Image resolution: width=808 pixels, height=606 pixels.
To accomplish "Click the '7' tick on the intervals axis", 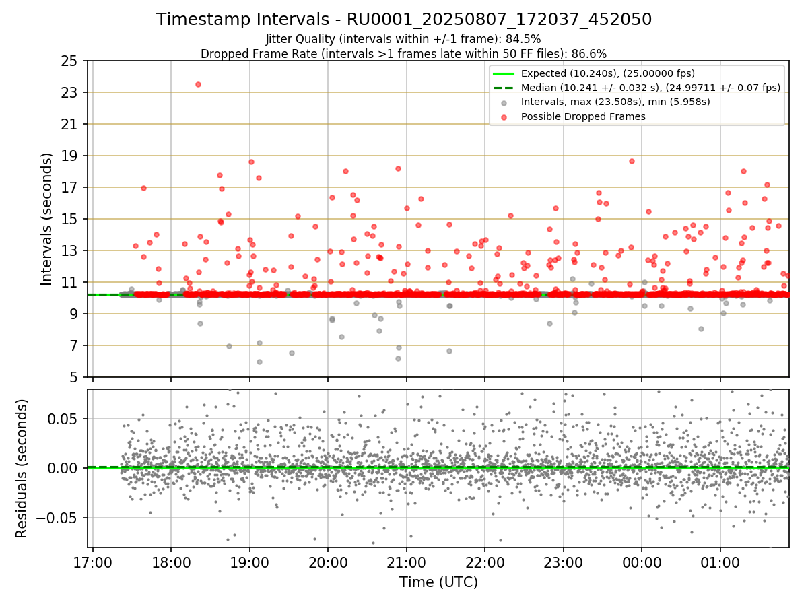I will tap(73, 346).
